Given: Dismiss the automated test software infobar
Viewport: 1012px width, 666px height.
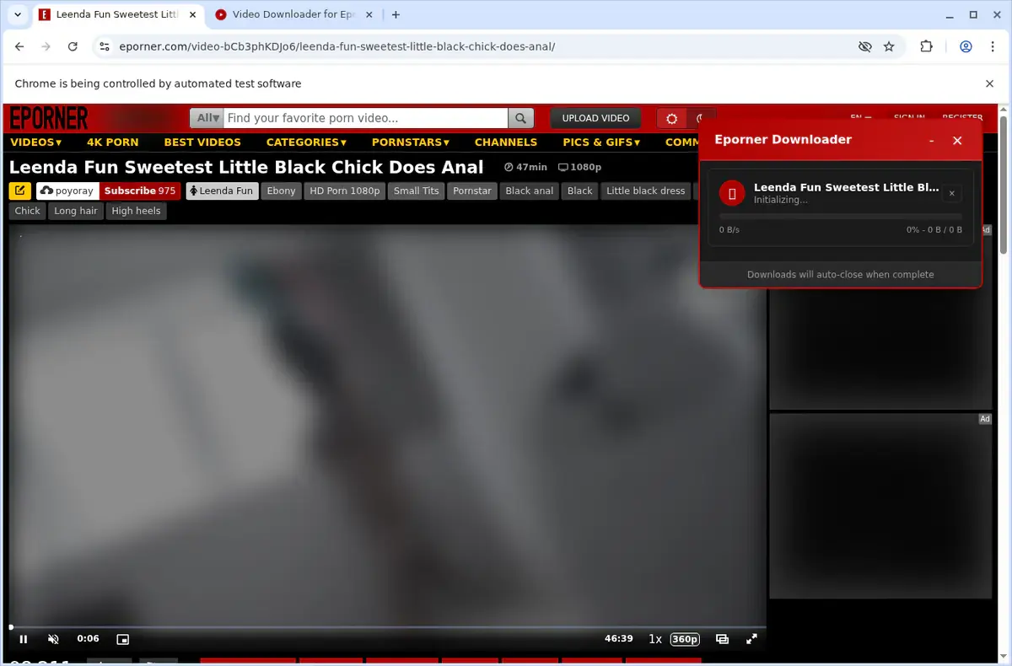Looking at the screenshot, I should point(990,83).
